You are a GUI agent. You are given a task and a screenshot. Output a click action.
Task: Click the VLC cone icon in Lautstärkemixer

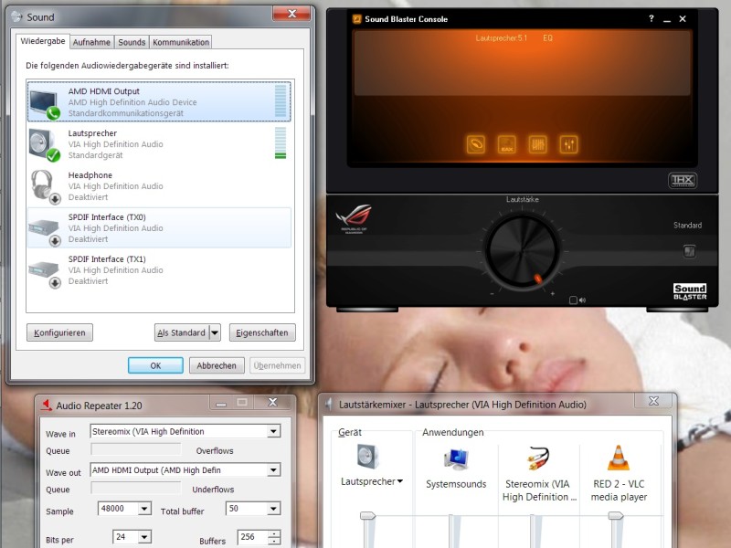pos(619,458)
